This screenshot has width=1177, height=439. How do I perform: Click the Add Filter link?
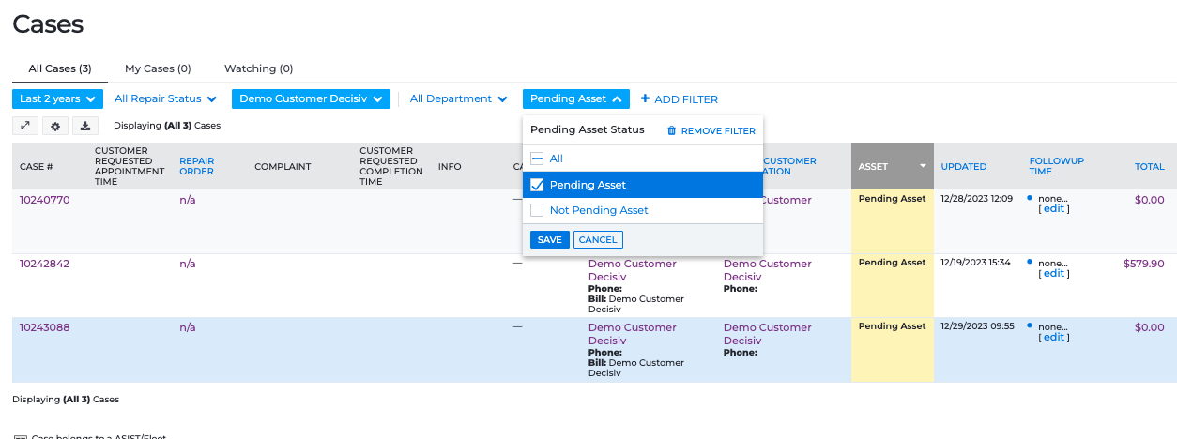pos(679,98)
